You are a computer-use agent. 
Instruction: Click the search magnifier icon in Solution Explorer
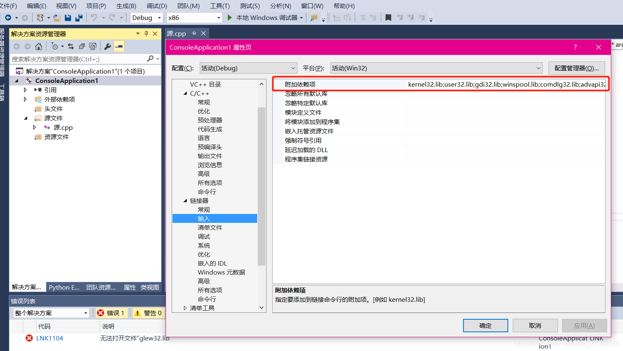point(150,59)
